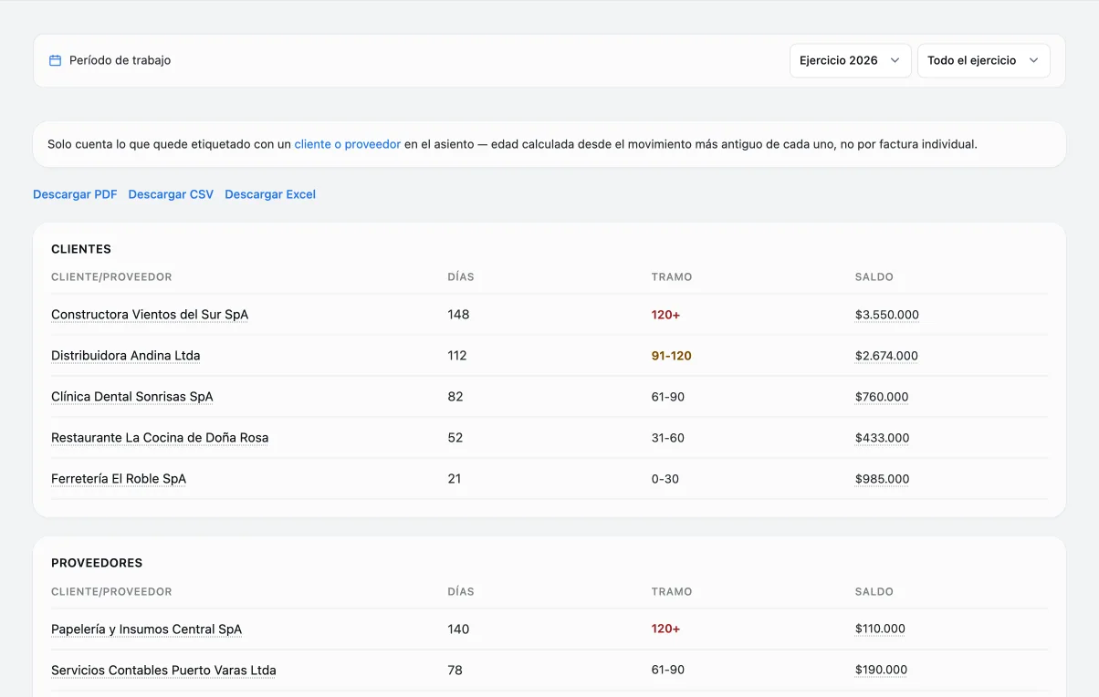
Task: Click CLIENTE/PROVEEDOR header in Proveedores table
Action: pos(111,591)
